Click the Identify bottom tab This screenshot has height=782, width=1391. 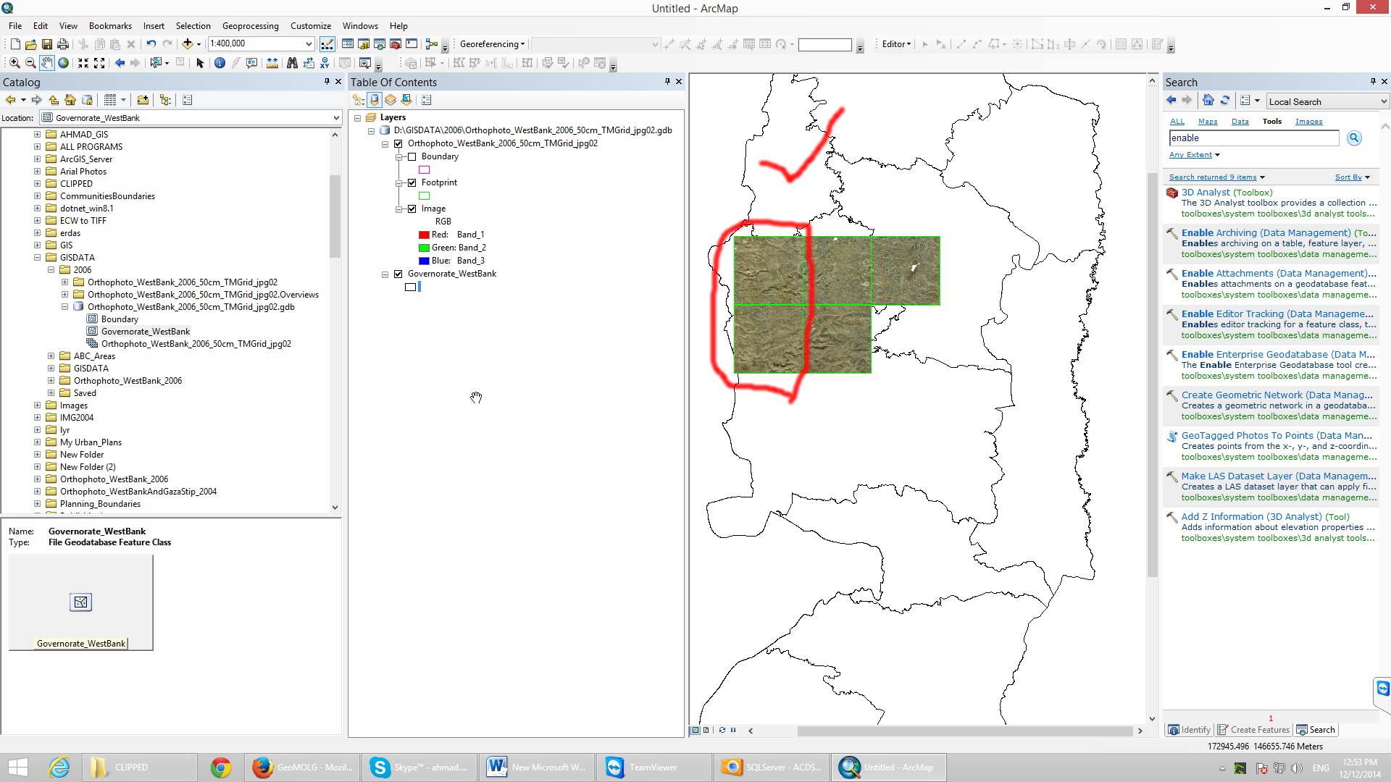coord(1189,730)
